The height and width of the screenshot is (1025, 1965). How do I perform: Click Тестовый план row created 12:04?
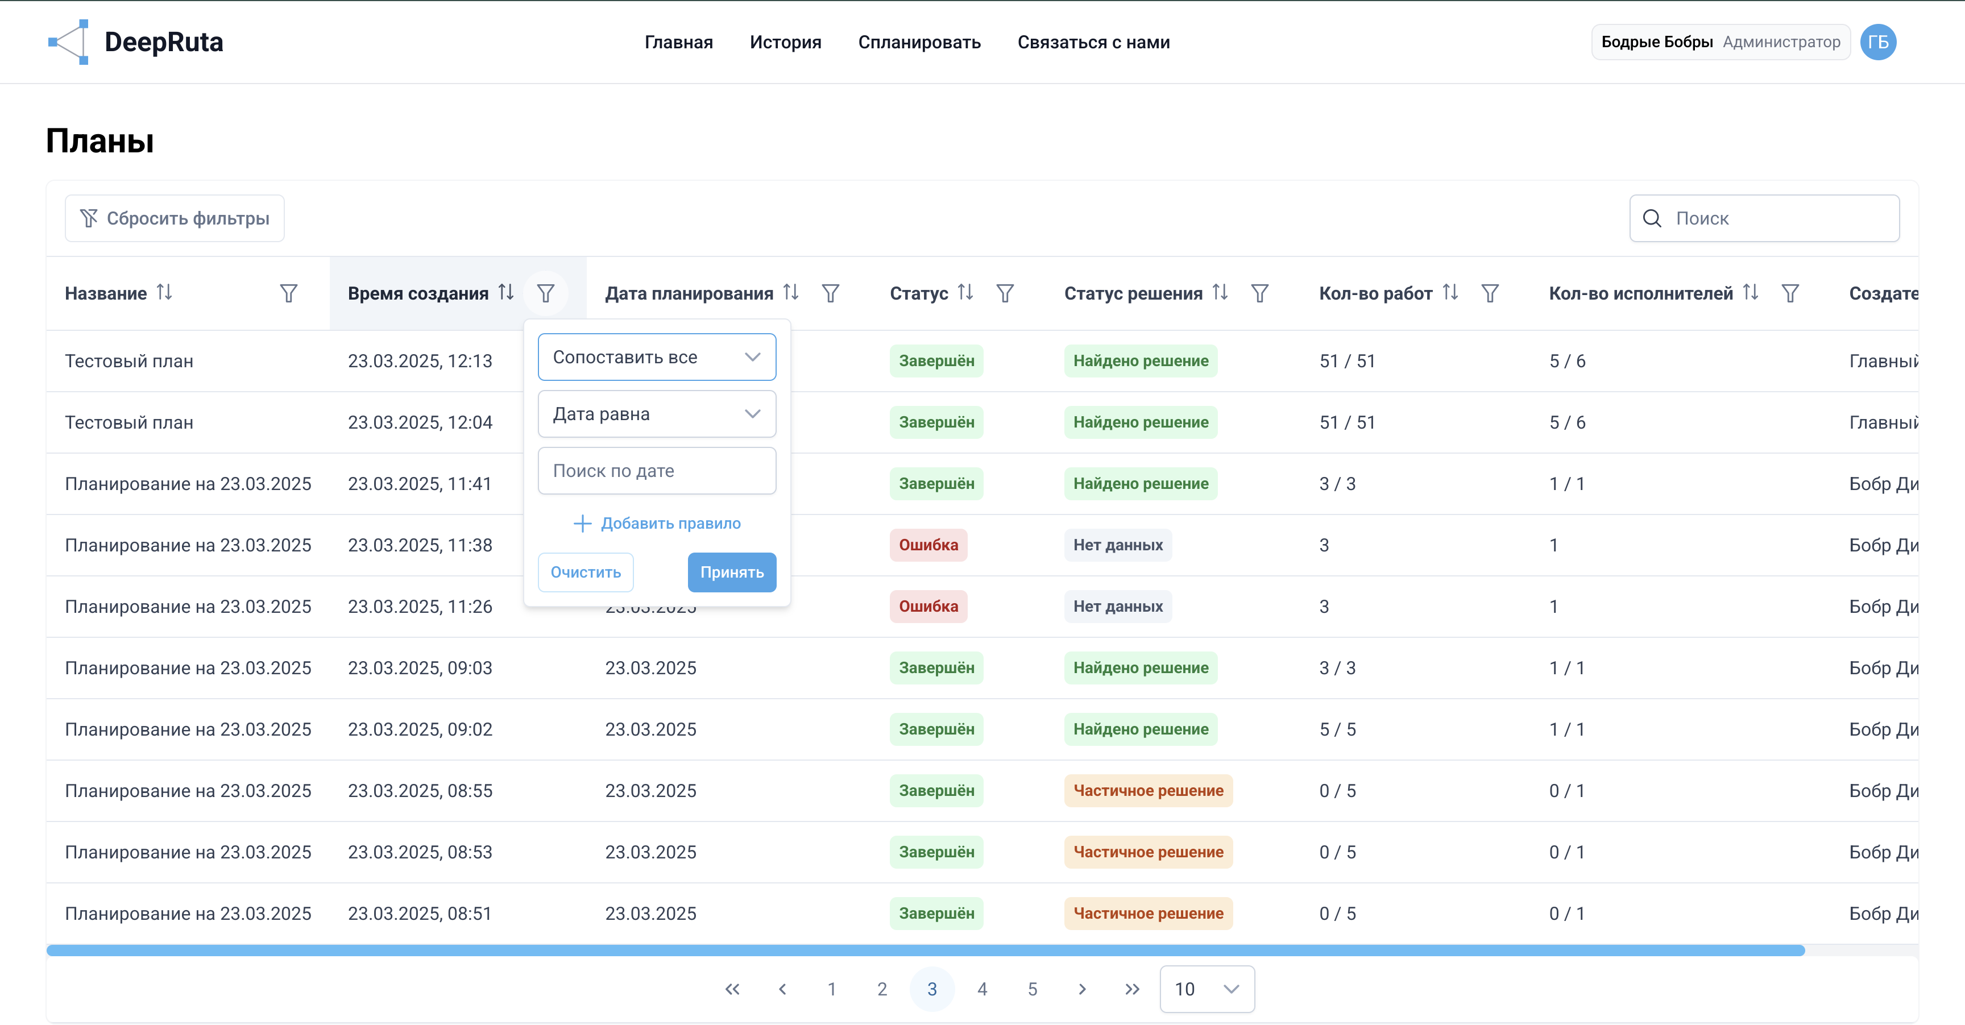982,422
